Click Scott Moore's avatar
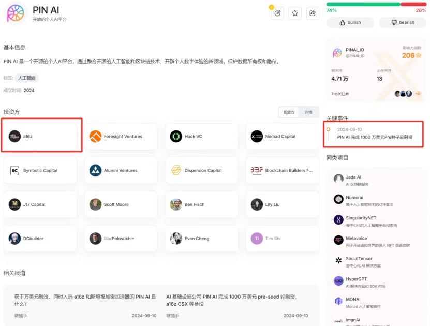 (95, 204)
